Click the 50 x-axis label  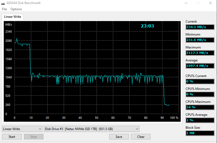tap(96, 118)
